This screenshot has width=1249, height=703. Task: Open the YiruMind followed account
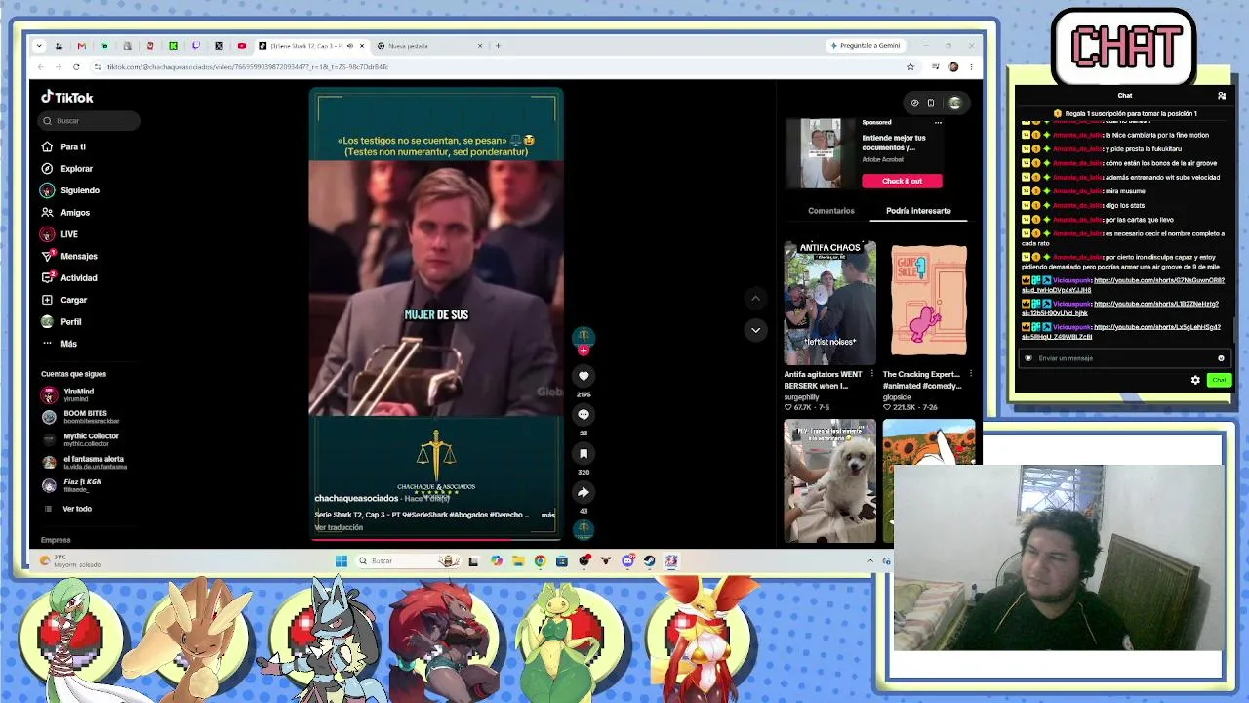pyautogui.click(x=68, y=394)
